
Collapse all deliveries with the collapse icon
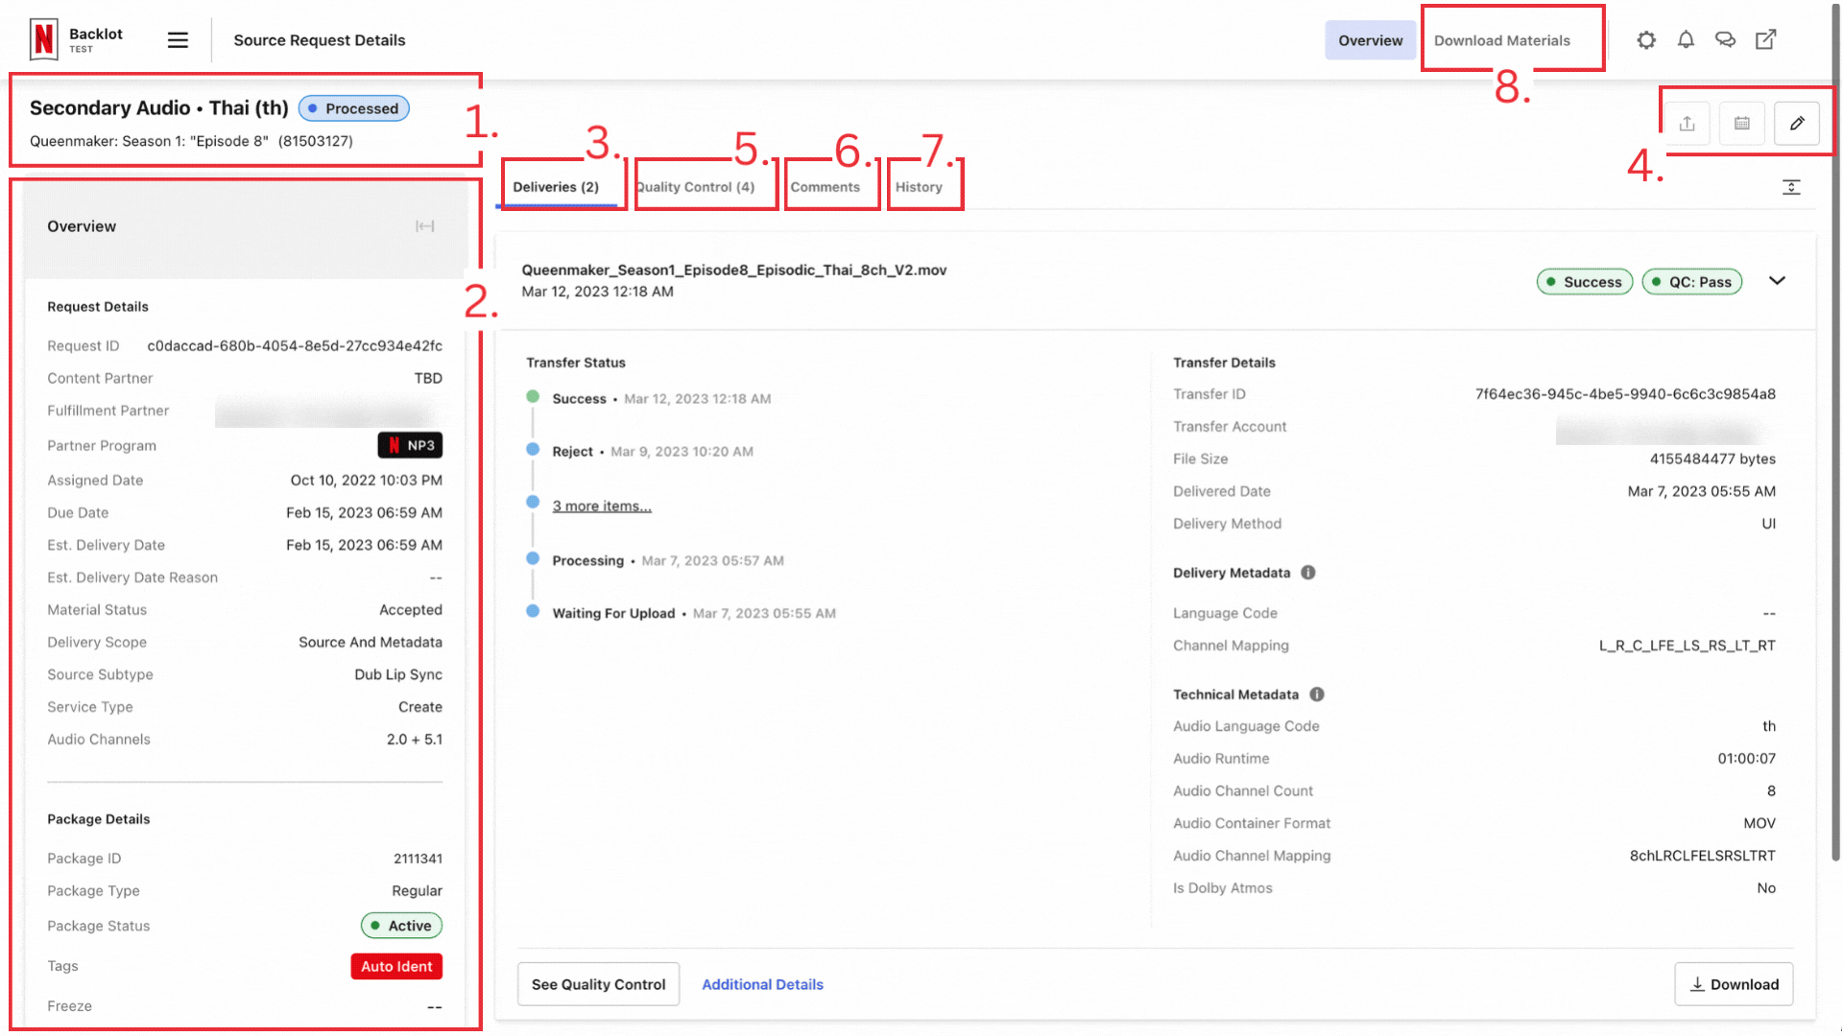(x=1791, y=187)
